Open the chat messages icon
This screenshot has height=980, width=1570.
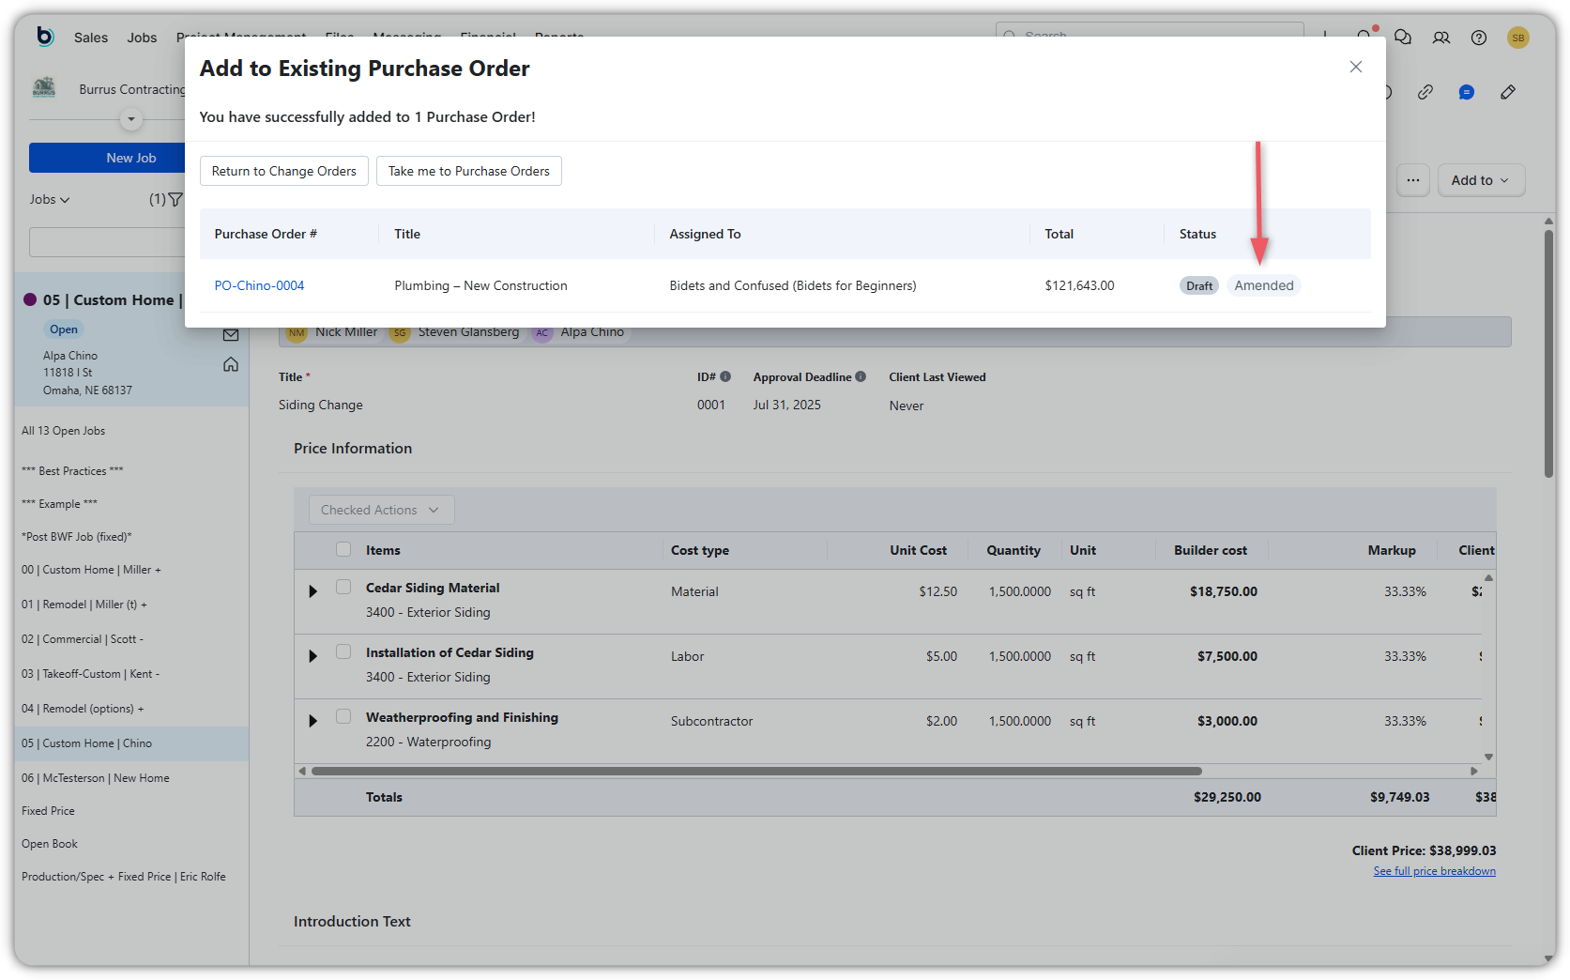[1403, 38]
